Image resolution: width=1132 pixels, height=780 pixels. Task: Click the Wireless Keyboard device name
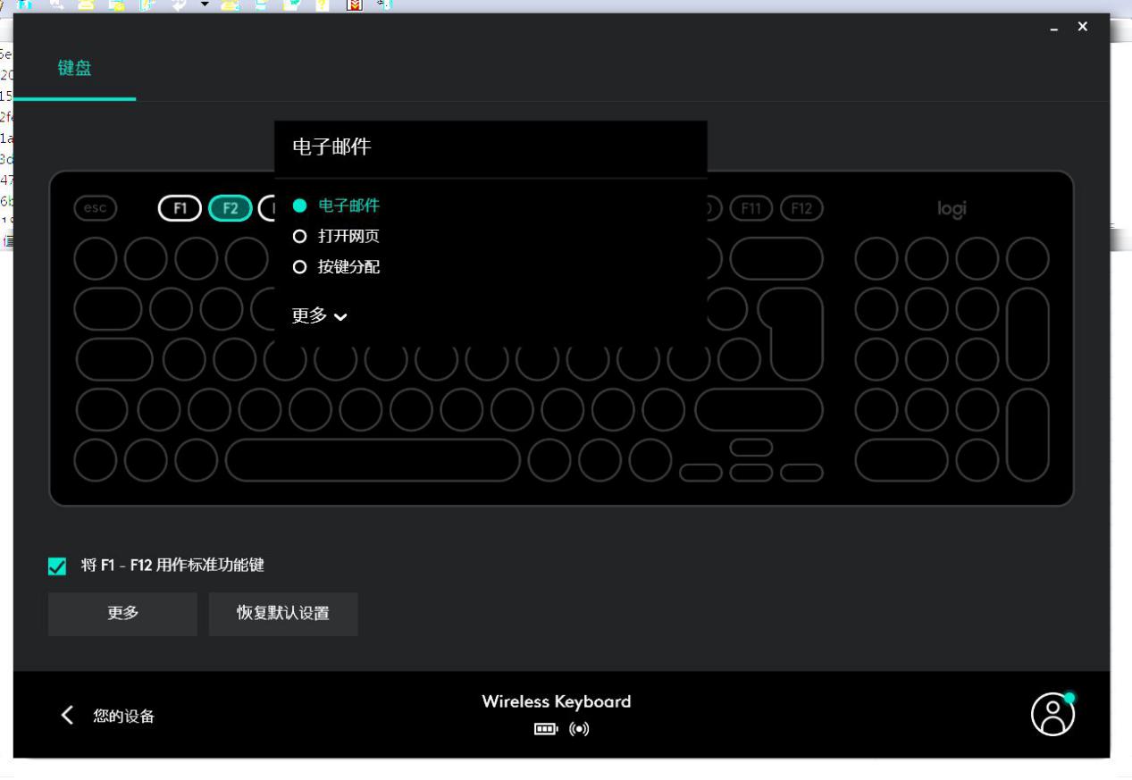point(557,701)
